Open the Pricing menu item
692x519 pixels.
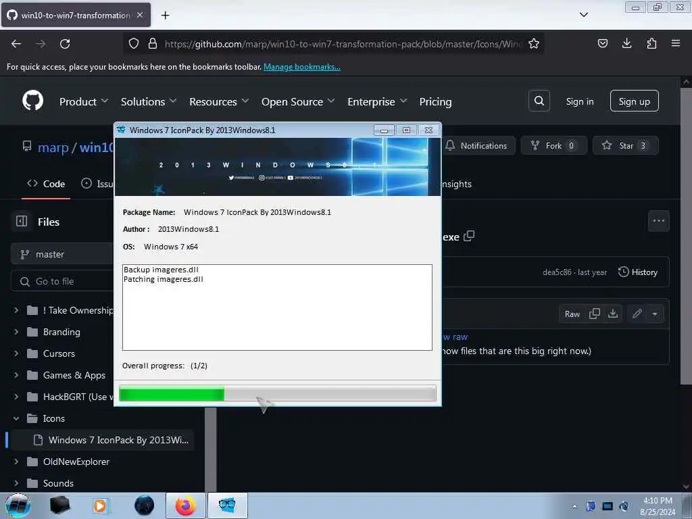(435, 101)
